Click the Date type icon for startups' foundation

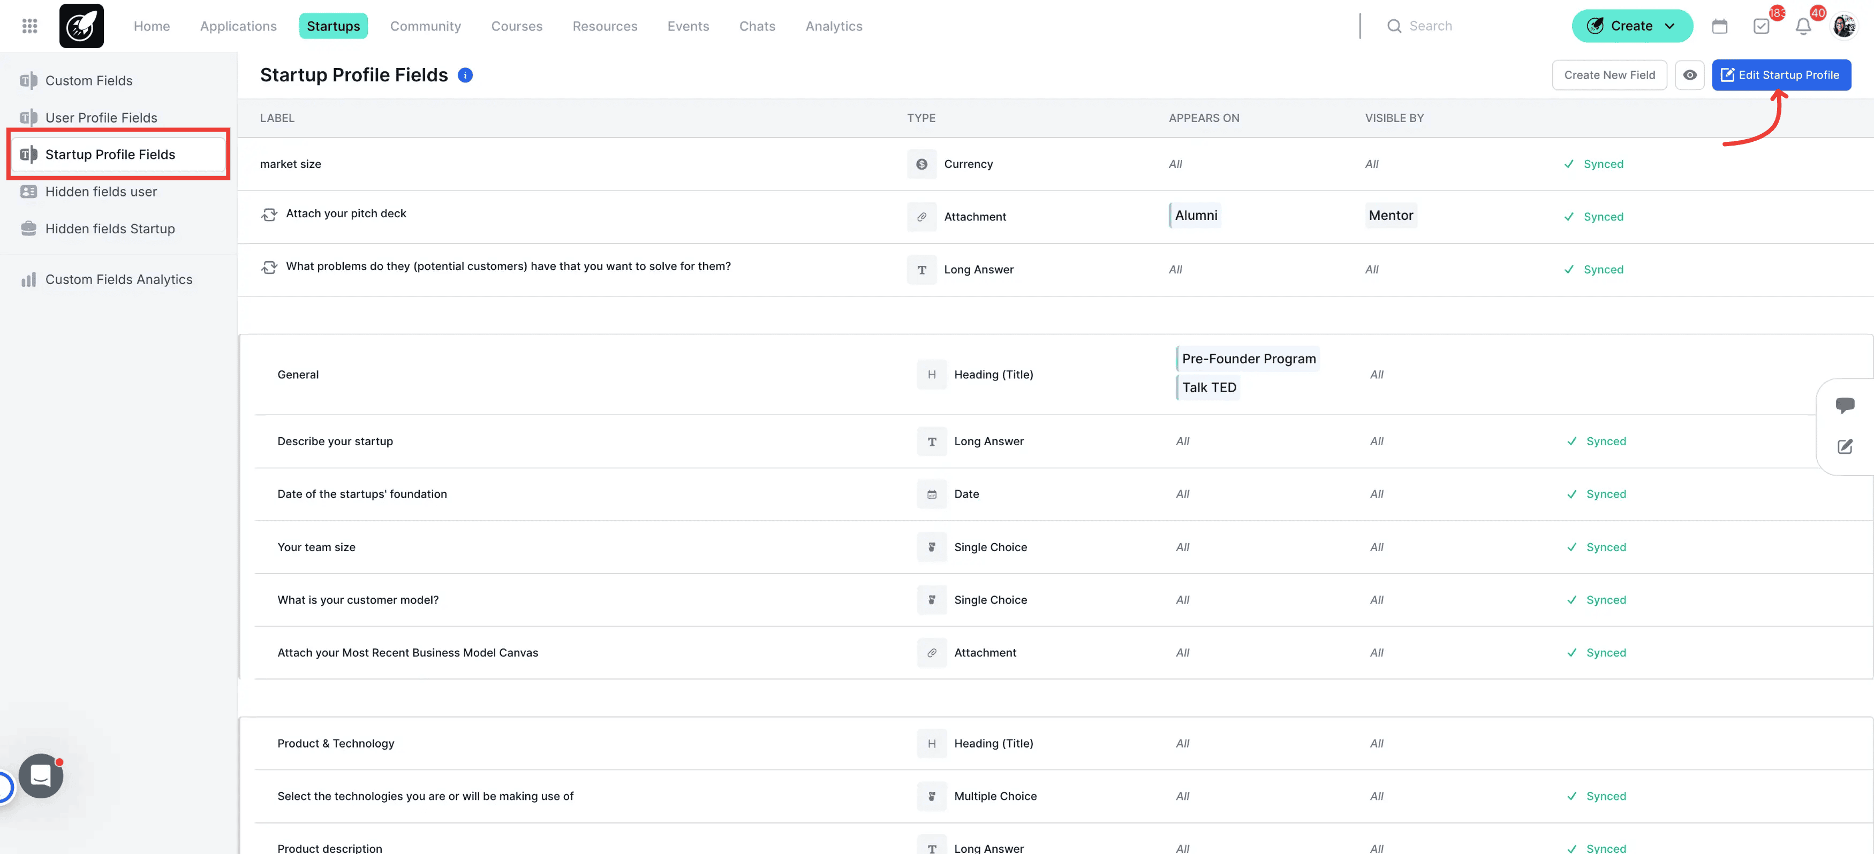[x=932, y=494]
